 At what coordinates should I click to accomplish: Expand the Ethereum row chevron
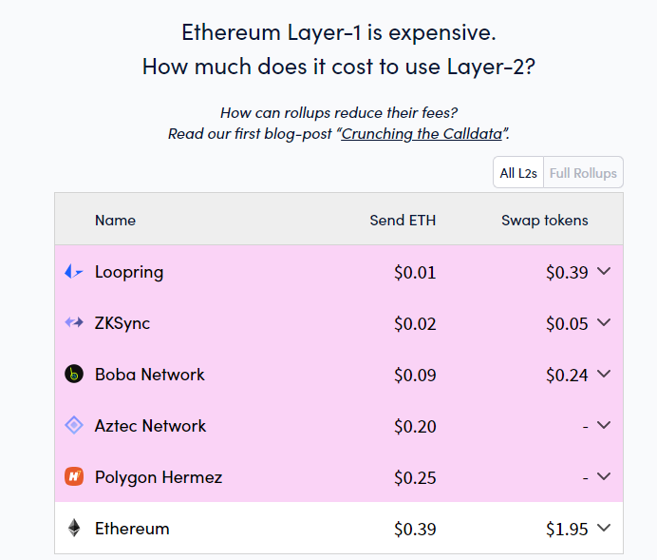pyautogui.click(x=604, y=528)
